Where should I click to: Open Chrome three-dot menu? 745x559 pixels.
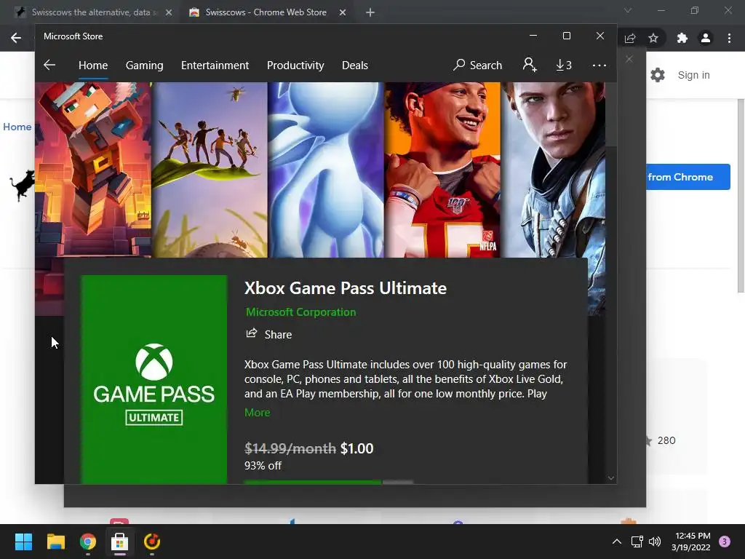729,38
